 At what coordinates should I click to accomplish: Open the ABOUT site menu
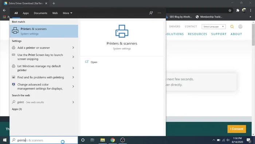[236, 34]
